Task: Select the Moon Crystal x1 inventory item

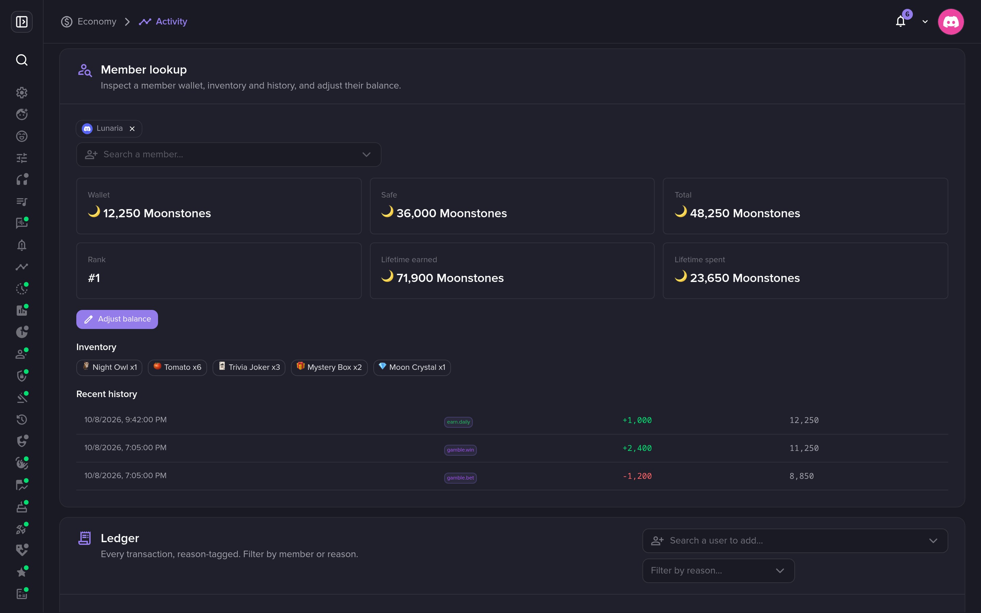Action: click(x=412, y=368)
